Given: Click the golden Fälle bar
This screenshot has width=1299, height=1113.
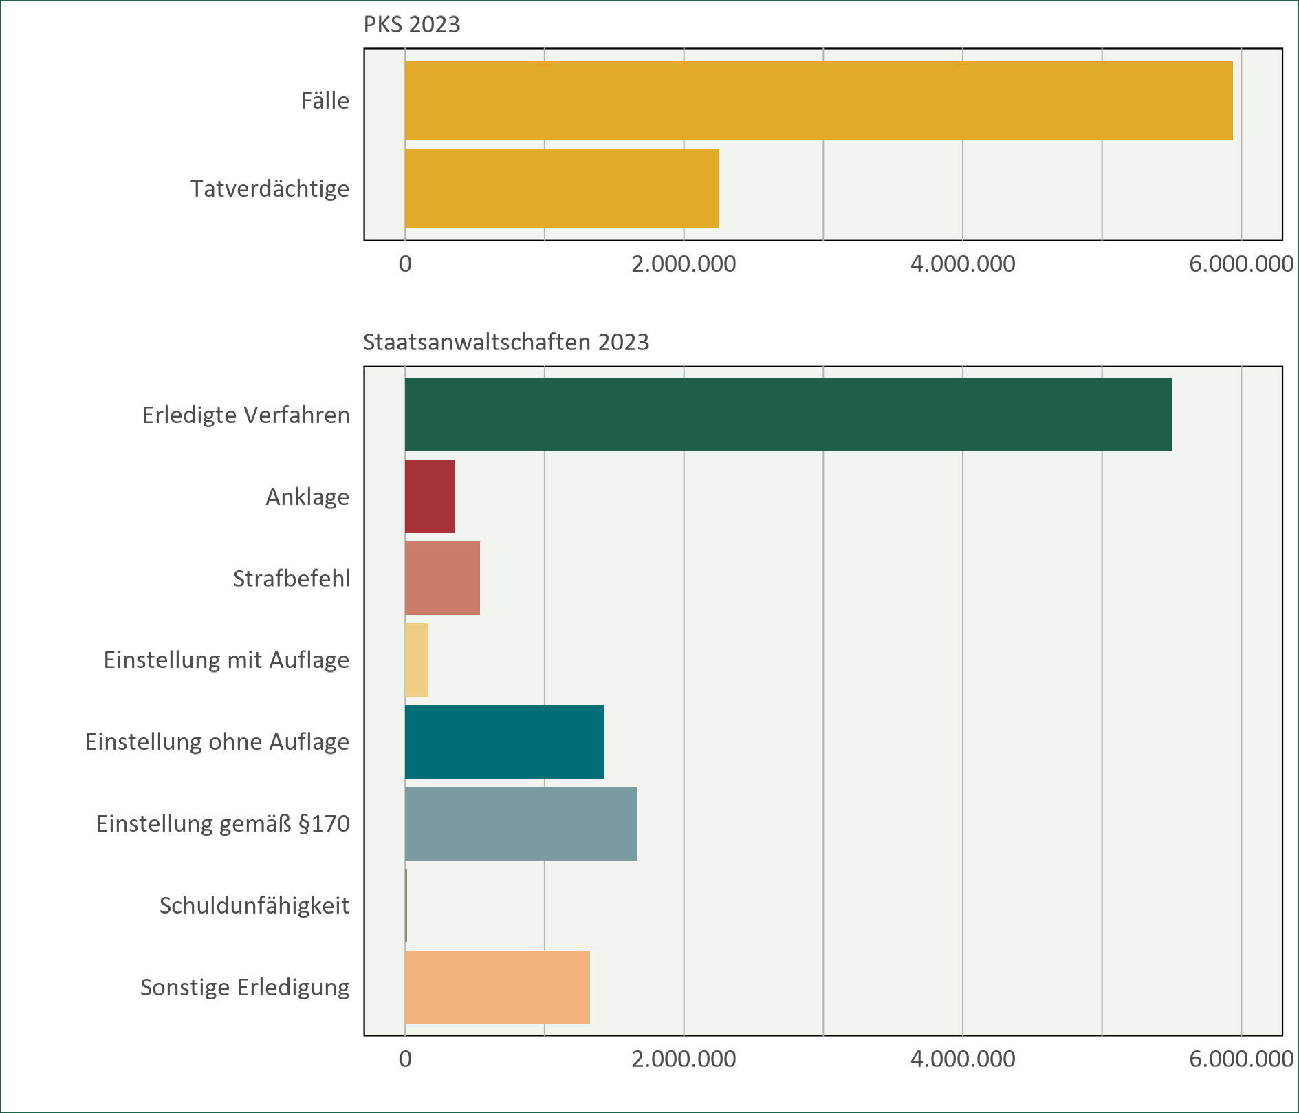Looking at the screenshot, I should coord(818,101).
